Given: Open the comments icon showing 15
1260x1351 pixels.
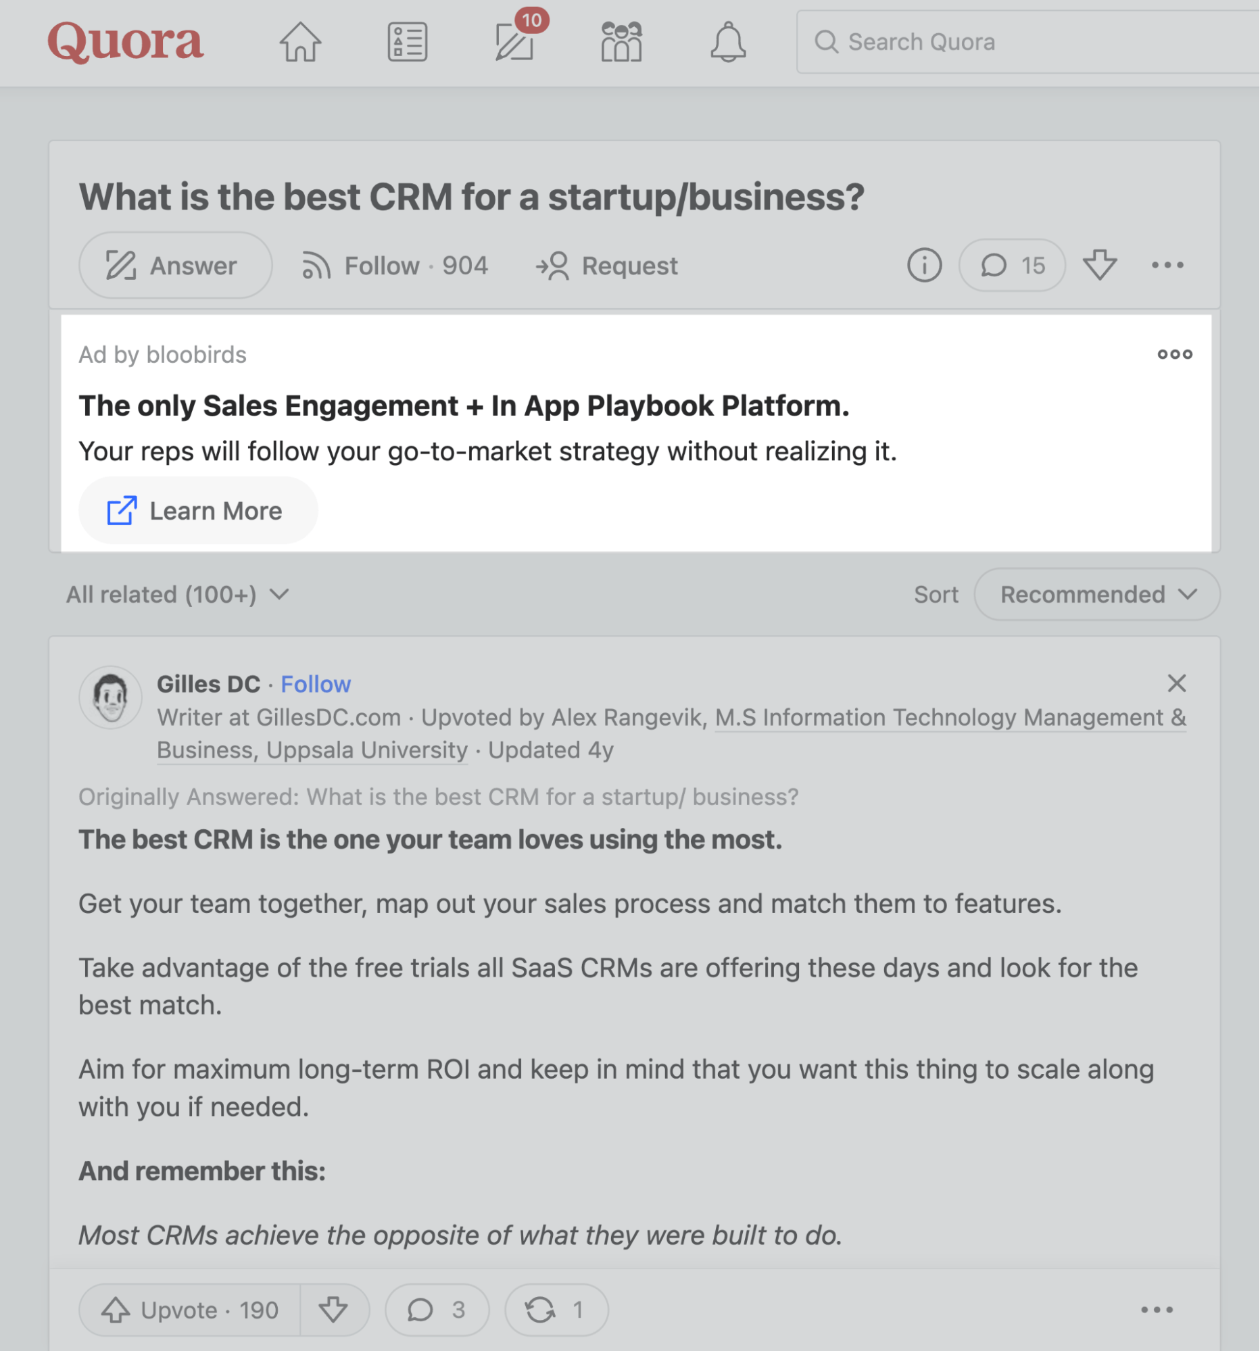Looking at the screenshot, I should tap(1011, 266).
